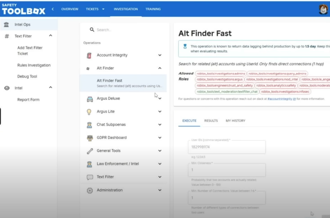The image size is (330, 218).
Task: Click the roblox_tools.investigations.mod_intel role chip
Action: [272, 80]
